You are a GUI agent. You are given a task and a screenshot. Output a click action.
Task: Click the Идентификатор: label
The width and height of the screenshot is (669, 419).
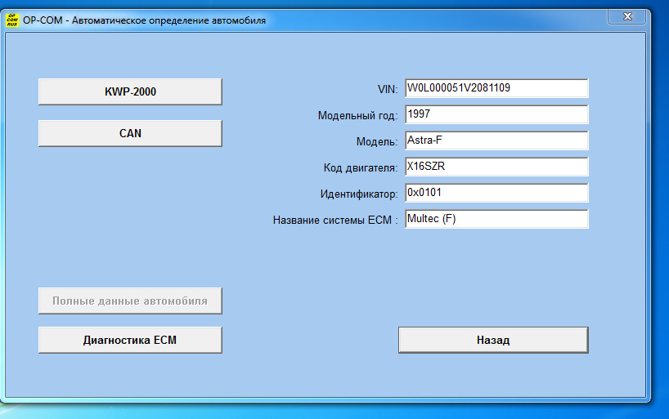pos(358,194)
